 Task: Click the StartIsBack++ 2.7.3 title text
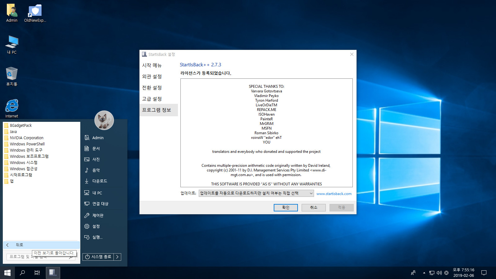click(201, 65)
